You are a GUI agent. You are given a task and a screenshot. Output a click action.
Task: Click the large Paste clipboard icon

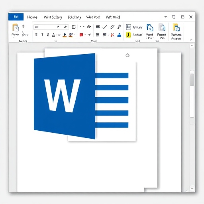(16, 27)
